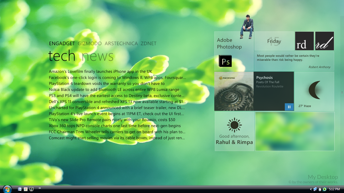Click the Revolution Roulette album name
Screen dimensions: 344x193
coord(270,86)
